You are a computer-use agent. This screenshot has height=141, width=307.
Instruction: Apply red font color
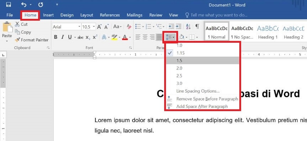(125, 37)
